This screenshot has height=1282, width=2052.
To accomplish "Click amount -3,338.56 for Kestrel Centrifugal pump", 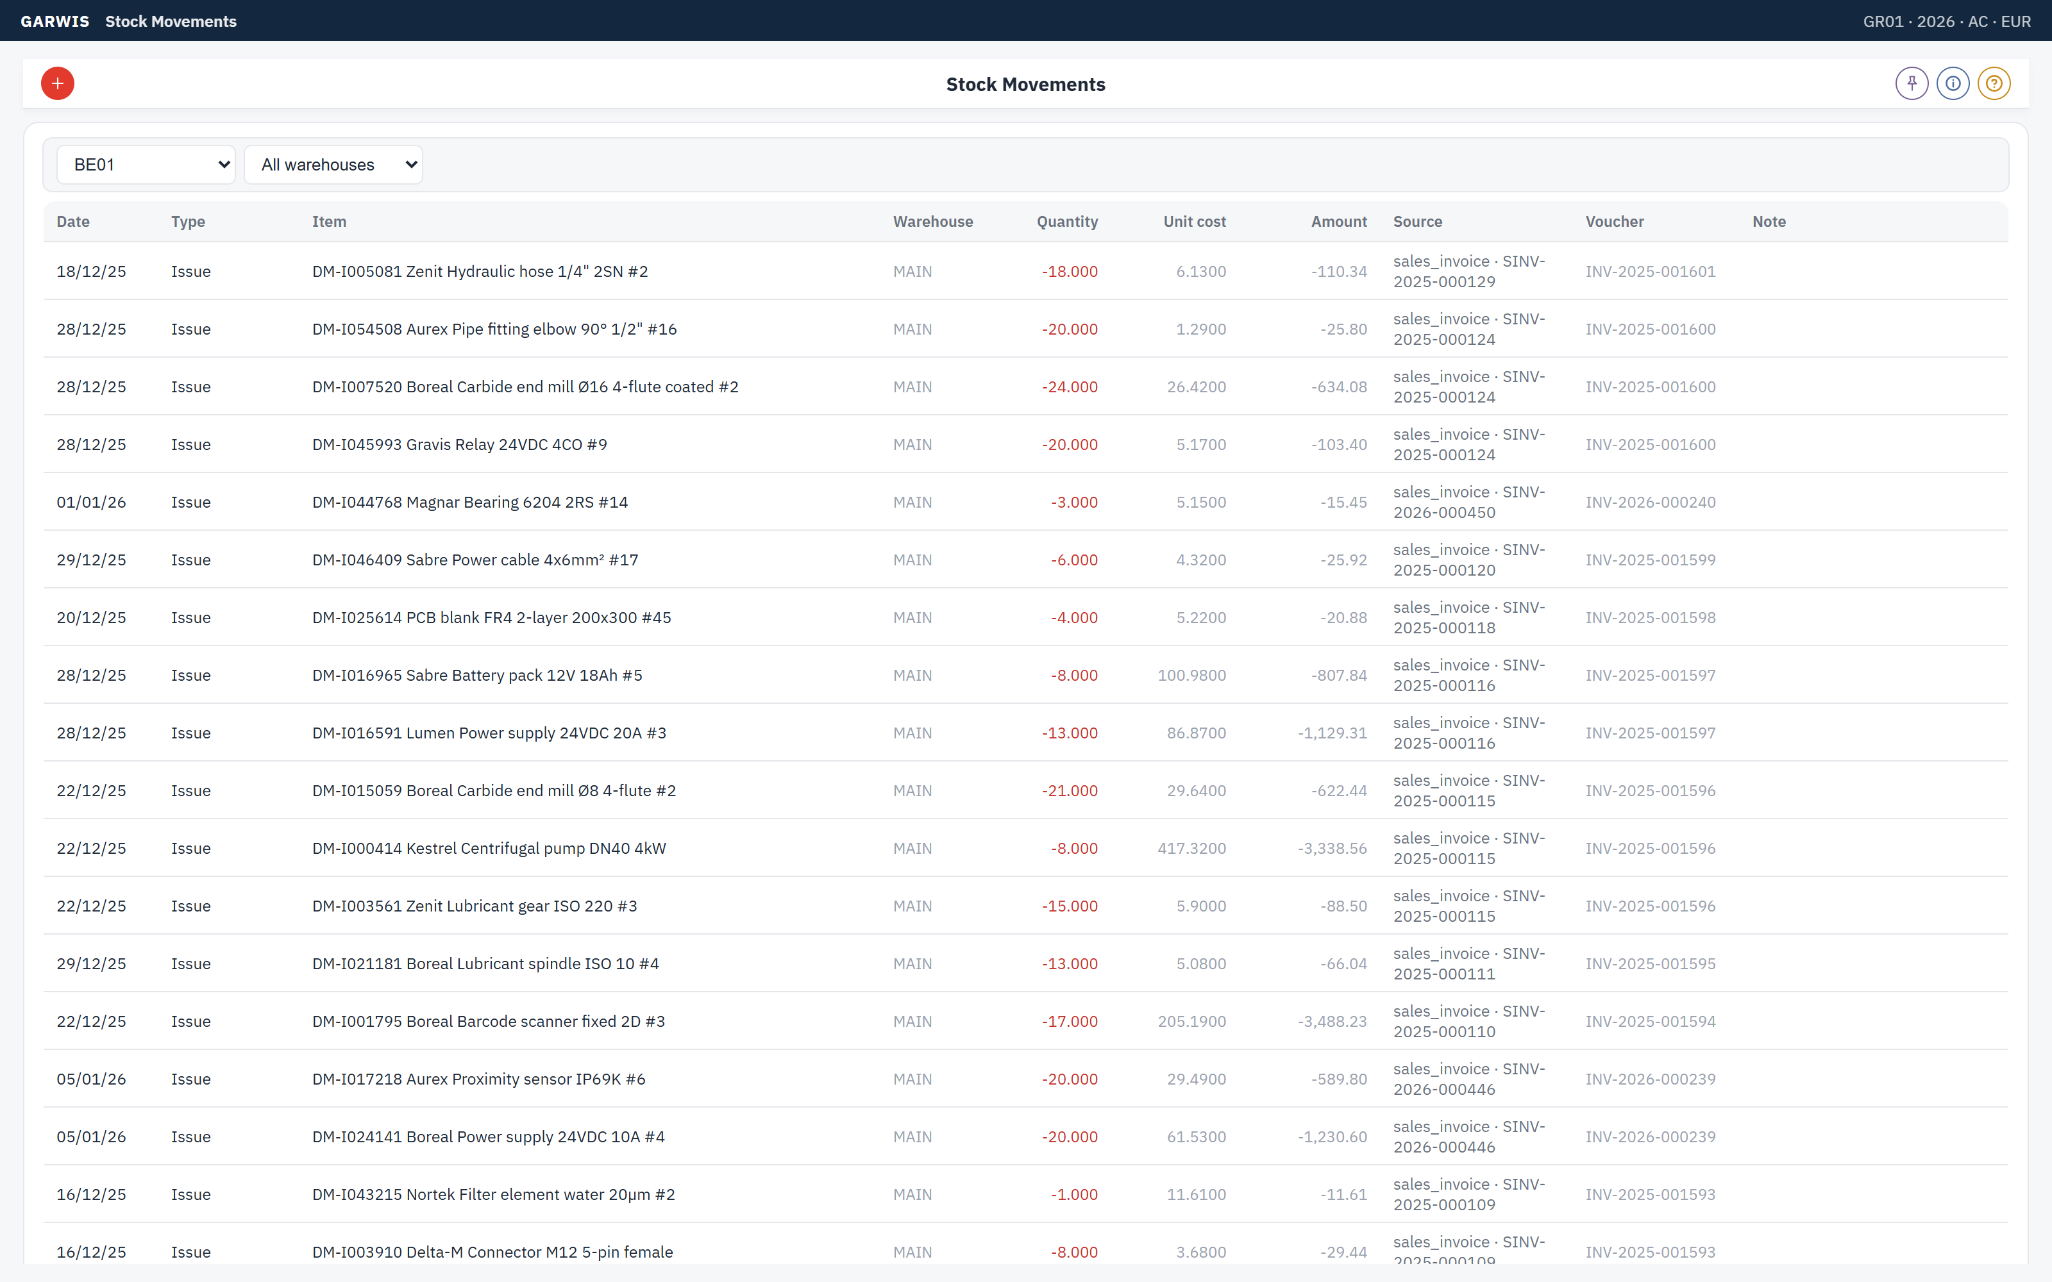I will tap(1332, 848).
